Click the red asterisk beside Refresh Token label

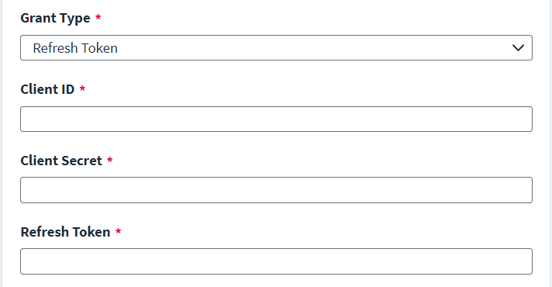pyautogui.click(x=119, y=231)
